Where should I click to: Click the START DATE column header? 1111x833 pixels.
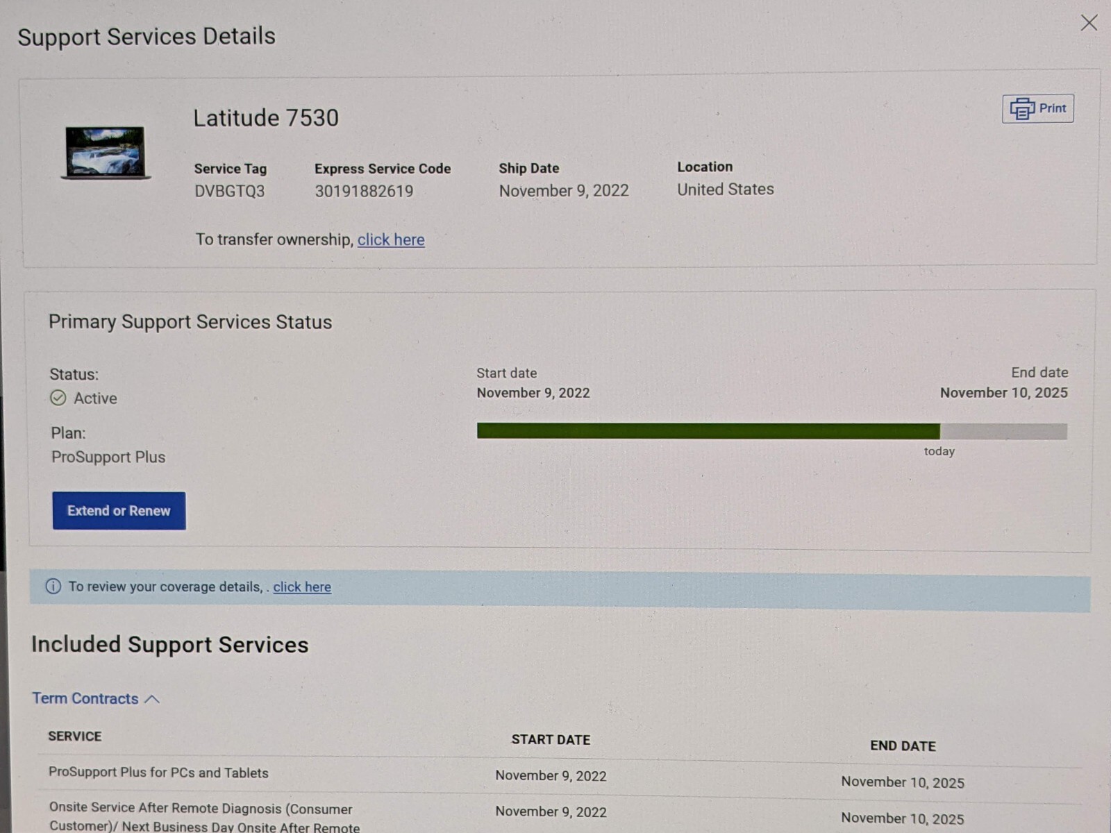click(551, 740)
